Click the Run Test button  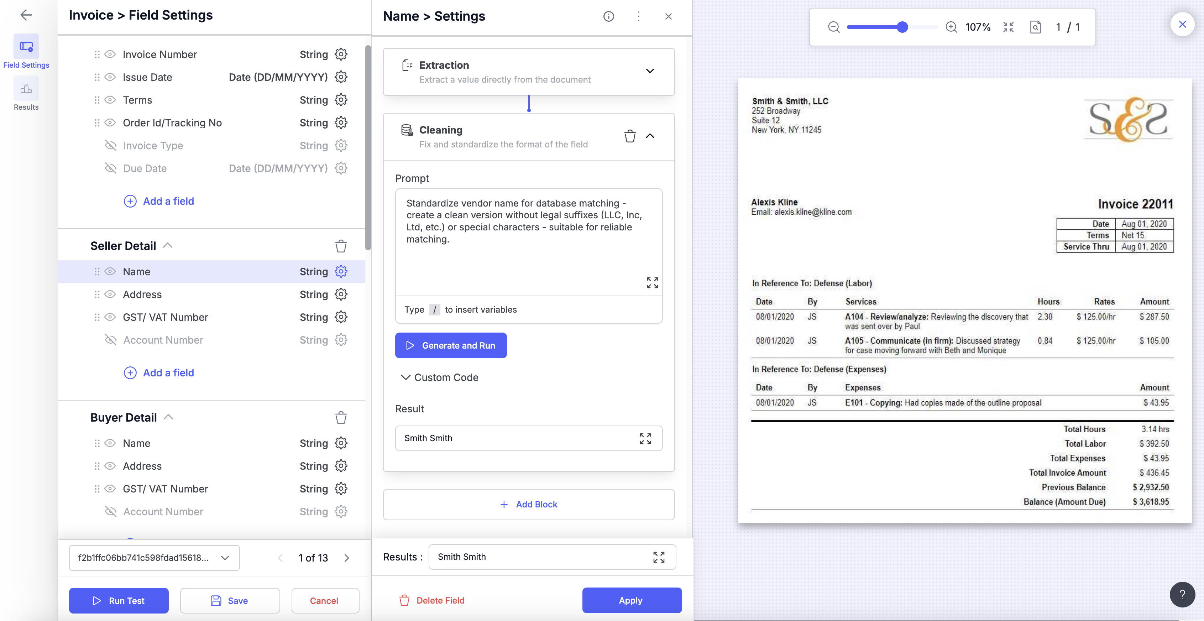(x=119, y=600)
